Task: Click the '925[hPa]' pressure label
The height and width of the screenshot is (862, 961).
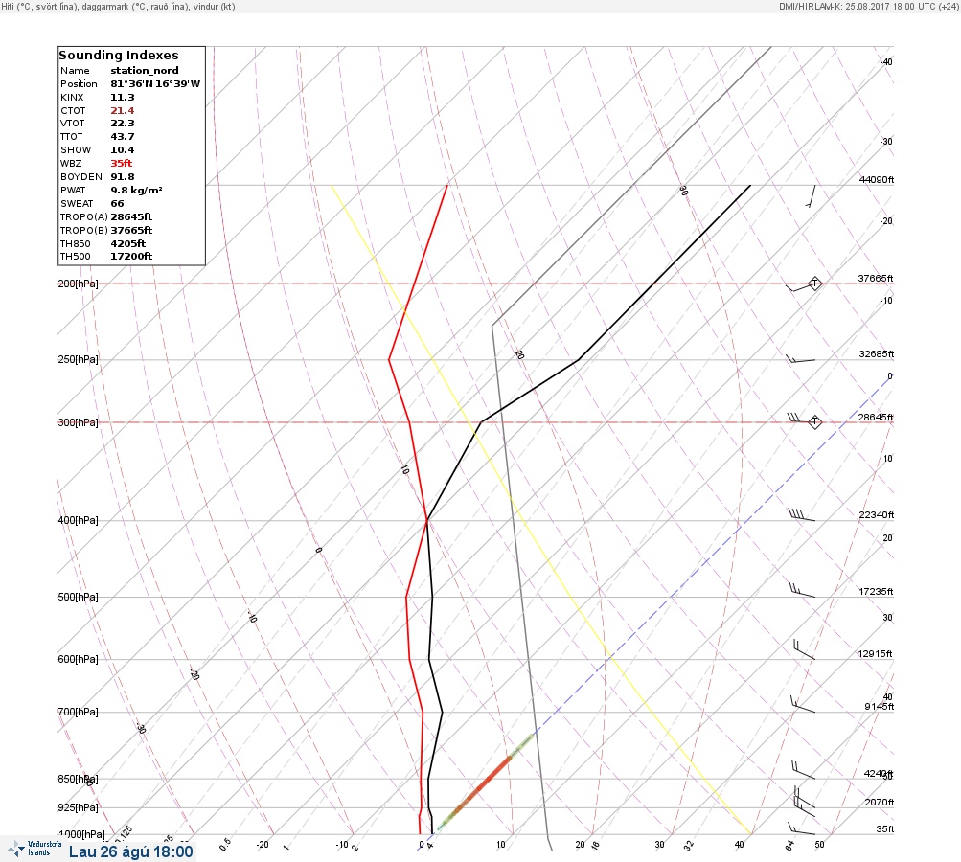Action: coord(78,807)
